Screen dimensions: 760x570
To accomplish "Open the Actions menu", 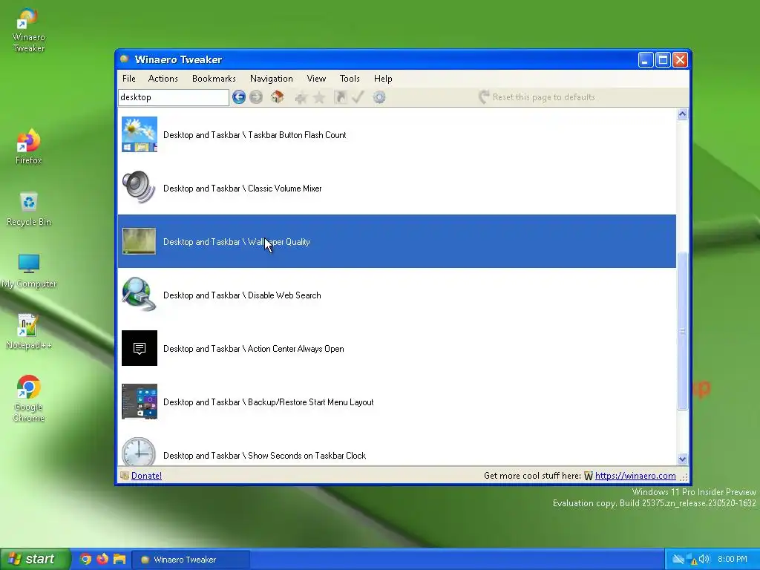I will pyautogui.click(x=163, y=79).
